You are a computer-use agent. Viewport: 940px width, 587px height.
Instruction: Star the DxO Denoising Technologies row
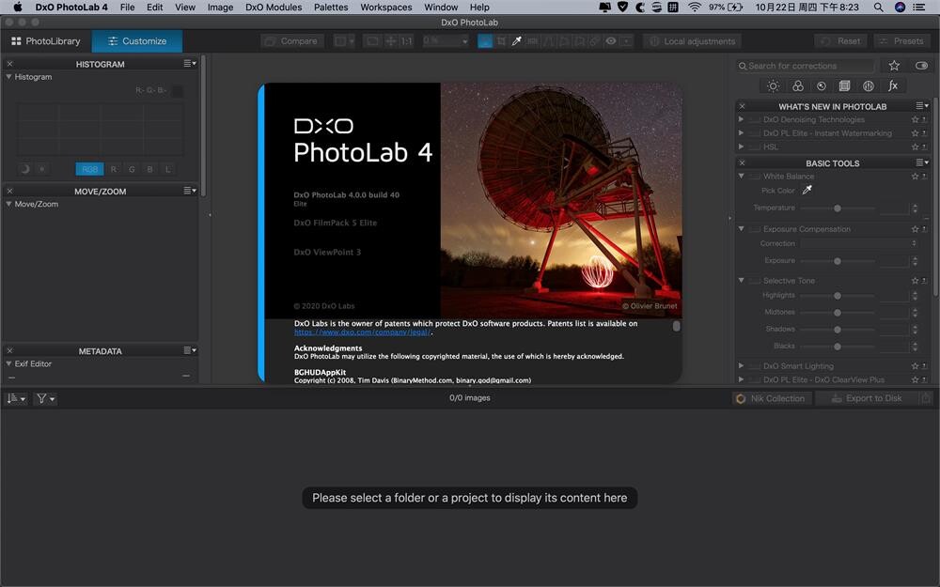tap(915, 120)
